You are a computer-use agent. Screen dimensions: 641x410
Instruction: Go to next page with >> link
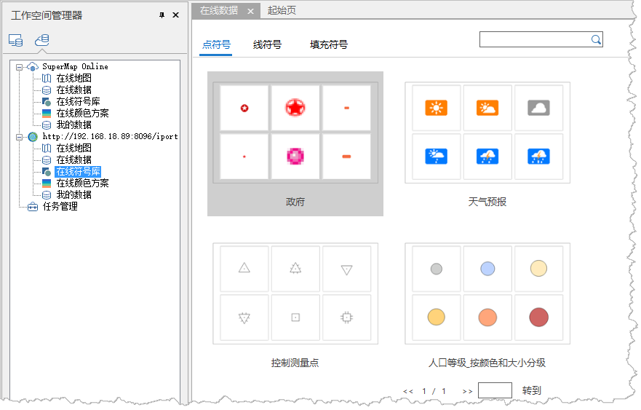pos(467,392)
